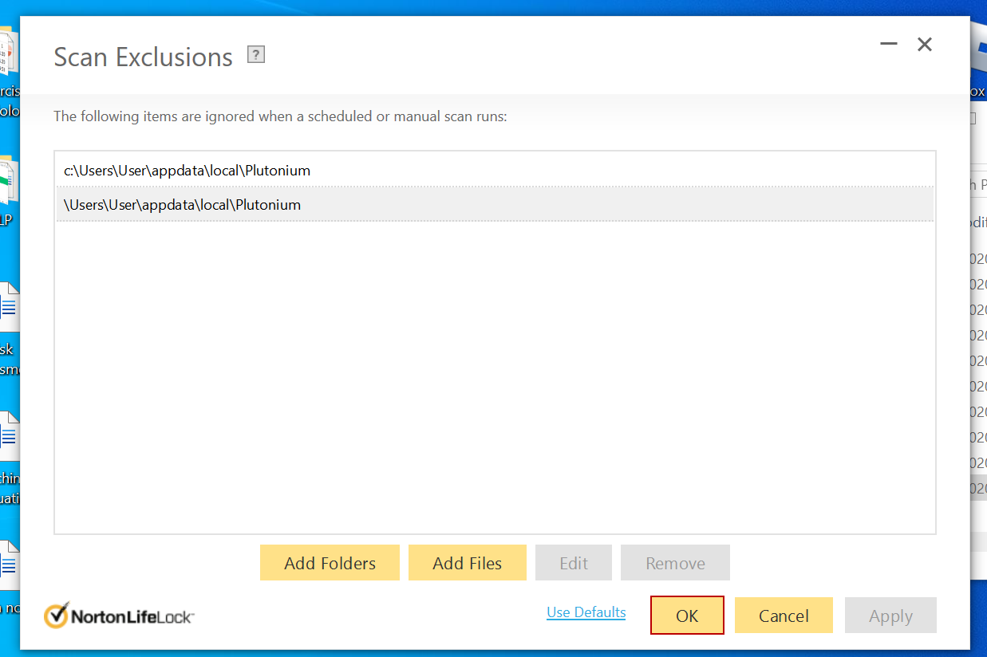Click the greyed-out Apply button

890,616
